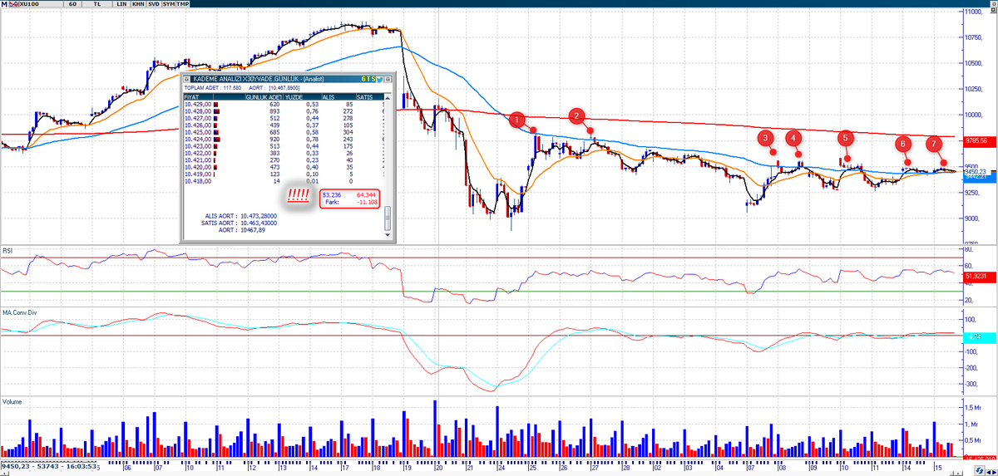Click the 9450,23 last price label
The height and width of the screenshot is (476, 998).
coord(975,172)
